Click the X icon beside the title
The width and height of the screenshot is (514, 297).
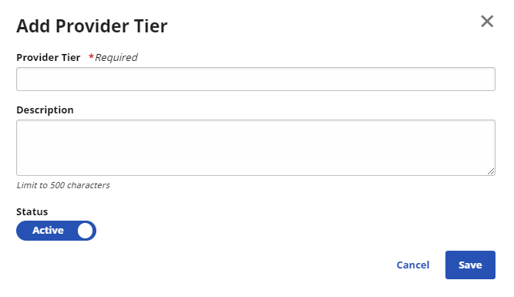[487, 22]
